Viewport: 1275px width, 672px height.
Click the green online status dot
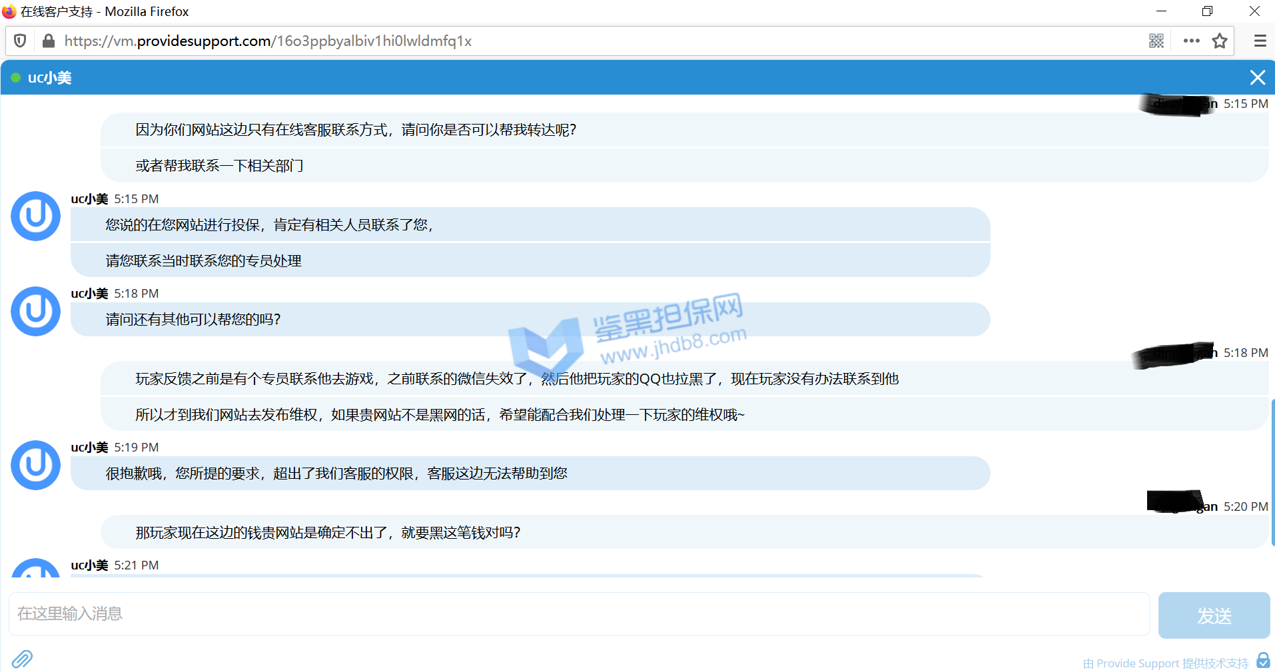(15, 78)
